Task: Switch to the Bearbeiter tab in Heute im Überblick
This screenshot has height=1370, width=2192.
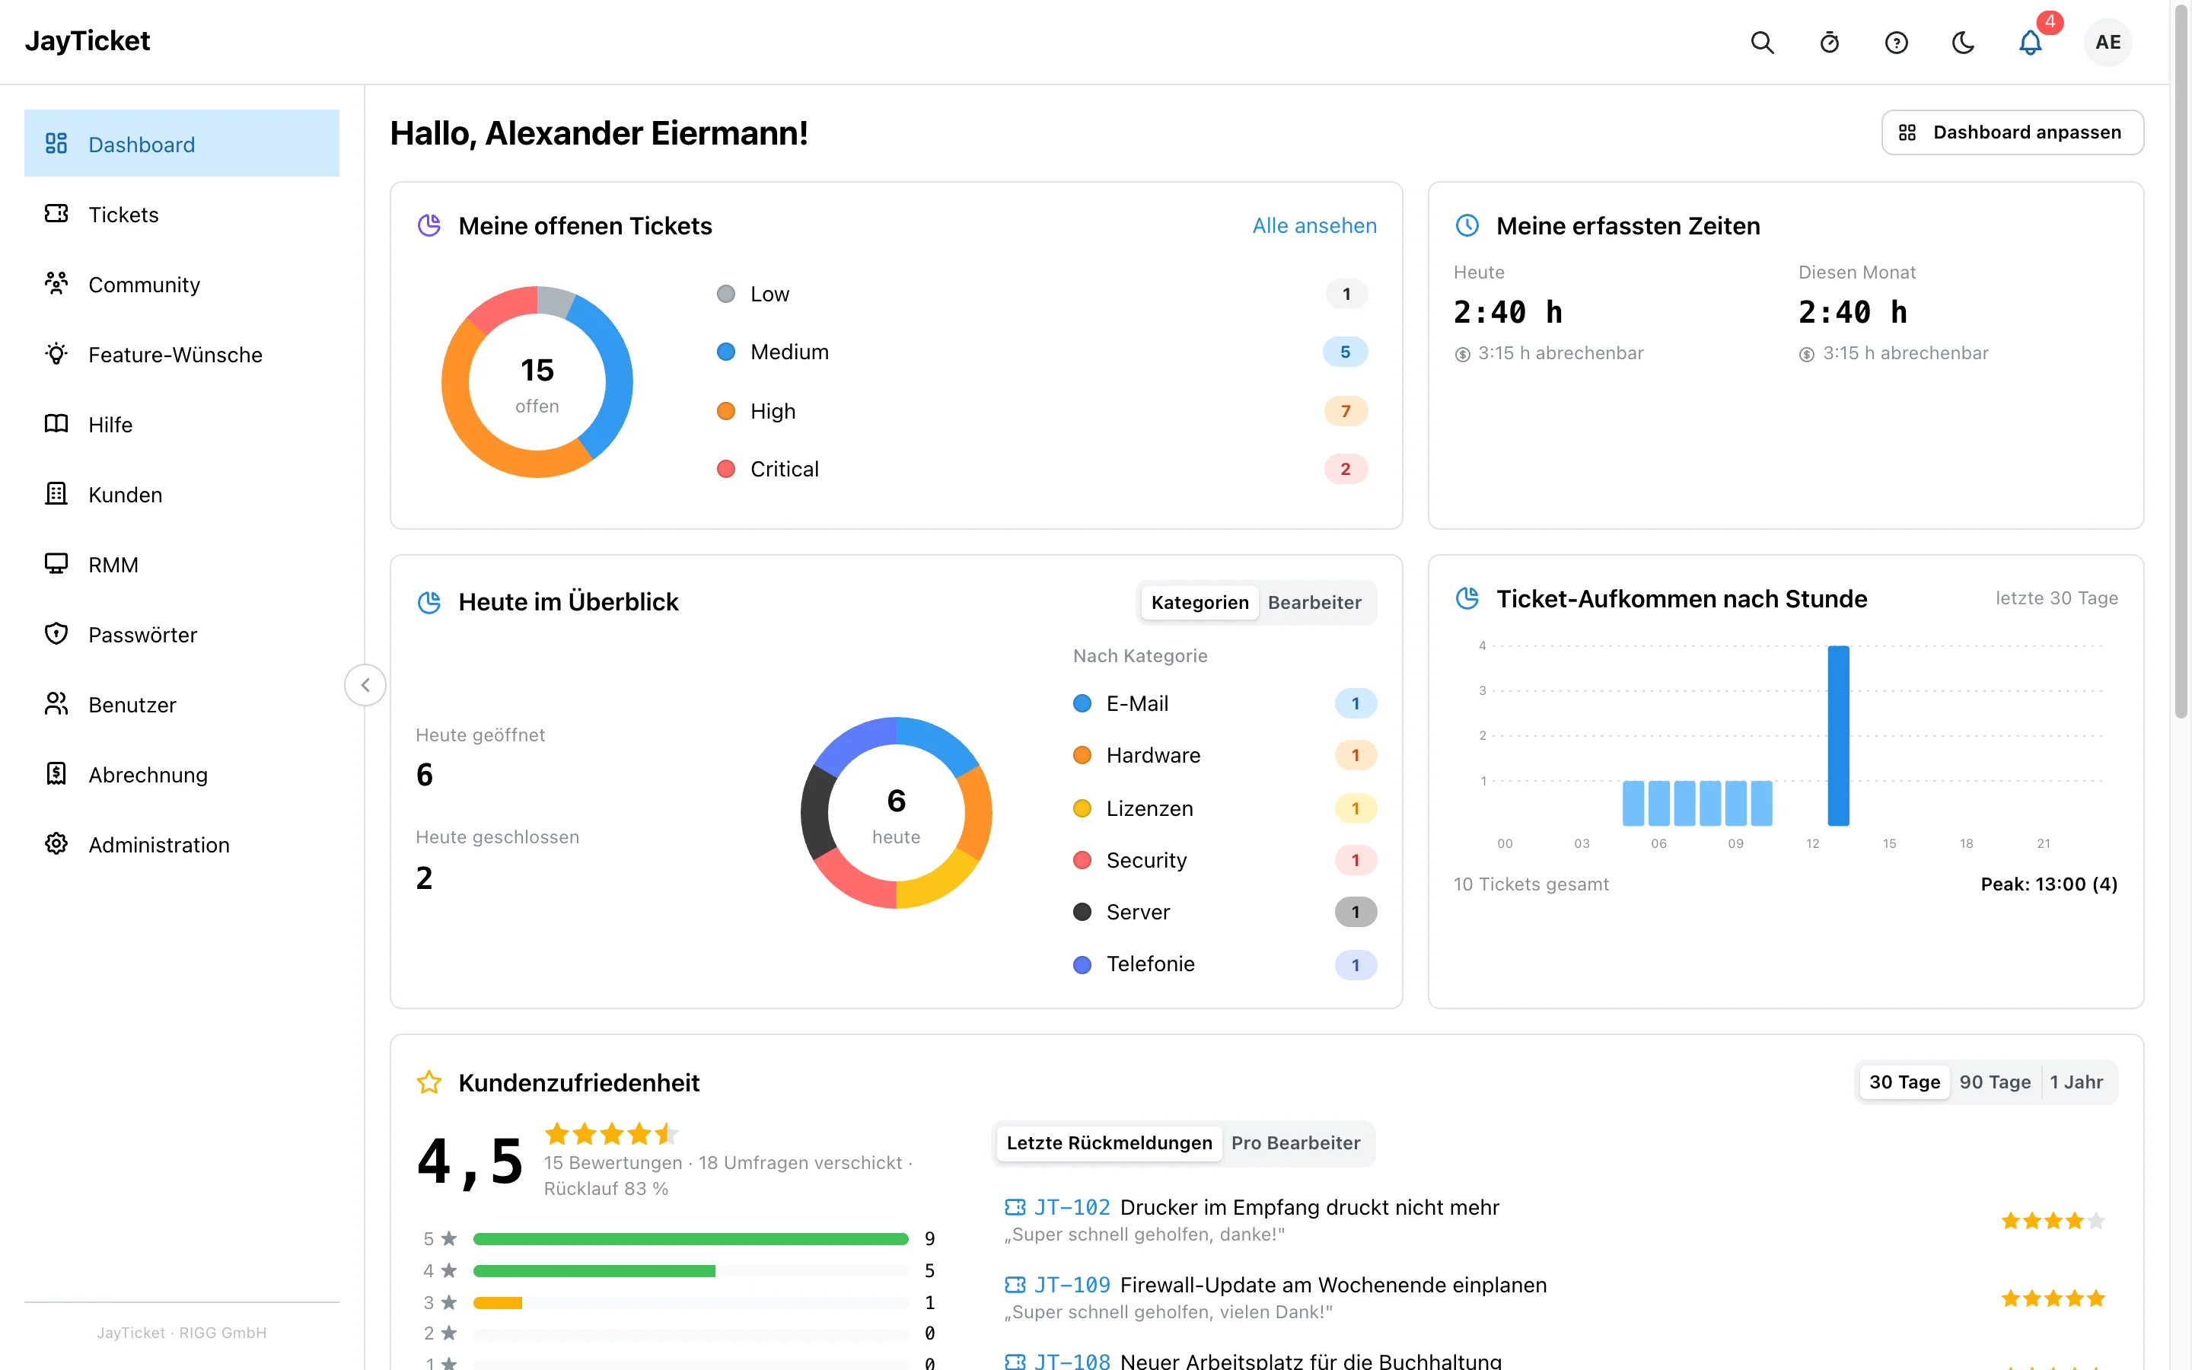Action: [1314, 603]
